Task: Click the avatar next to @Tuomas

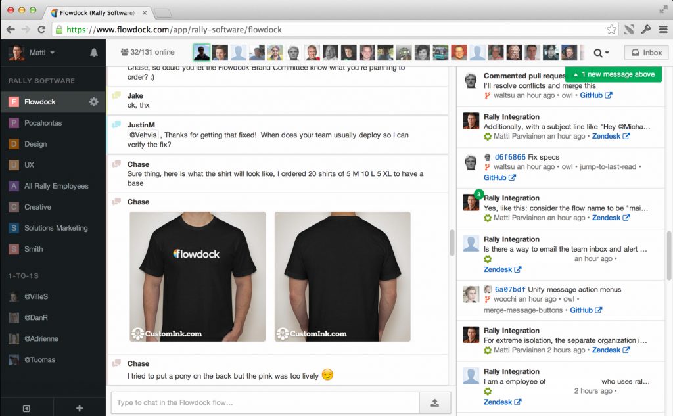Action: coord(14,359)
